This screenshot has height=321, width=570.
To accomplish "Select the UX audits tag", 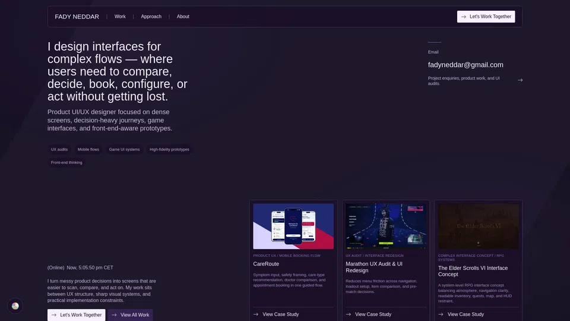I will click(59, 150).
